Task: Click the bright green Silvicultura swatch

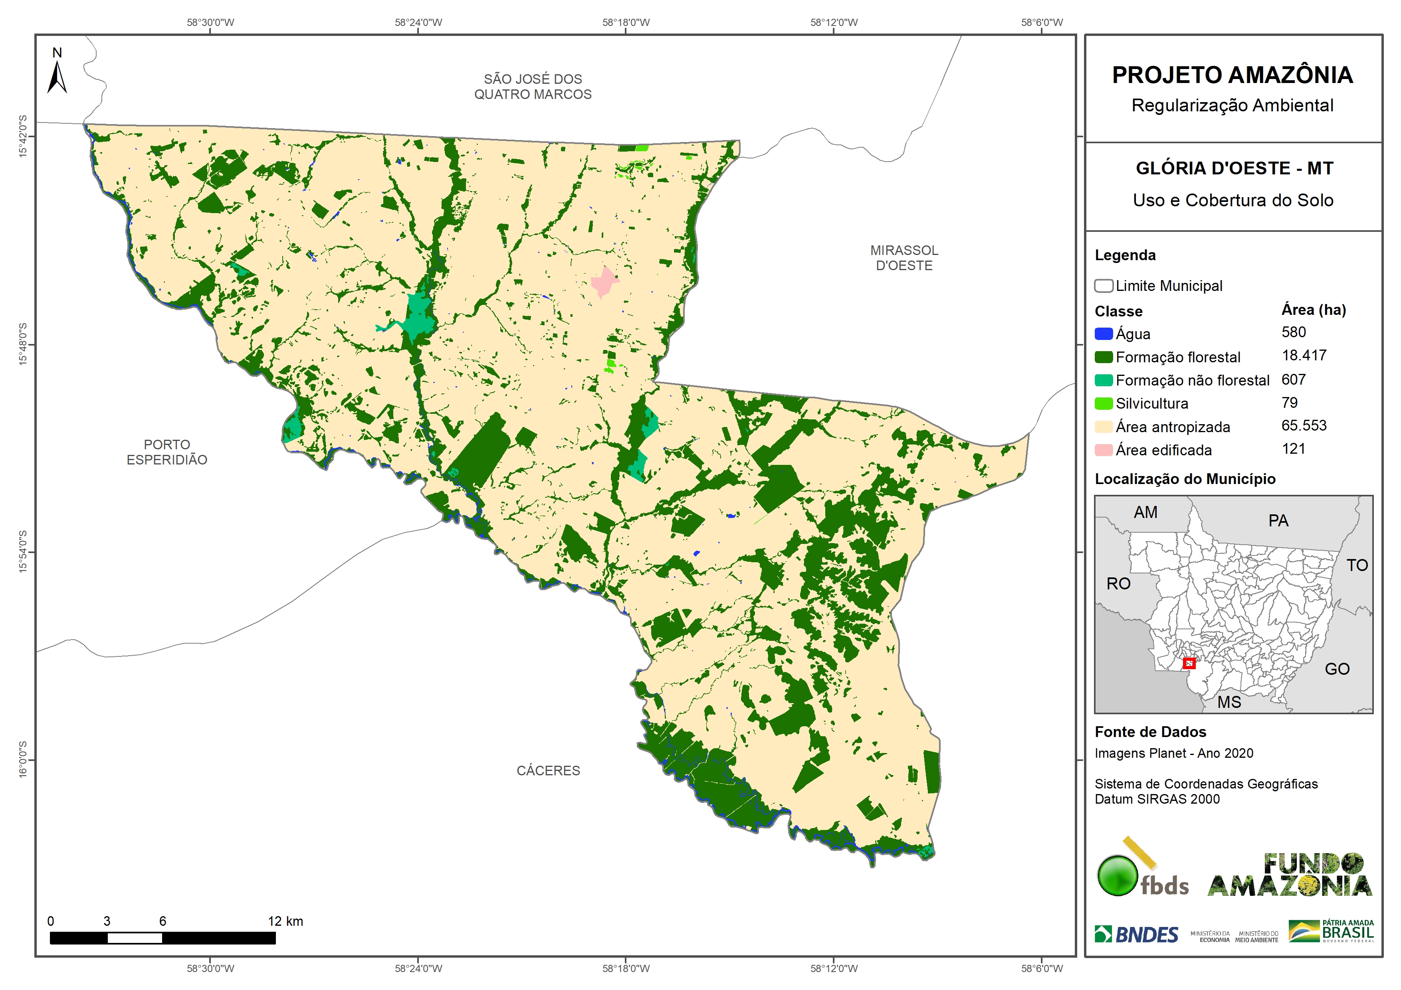Action: [1103, 403]
